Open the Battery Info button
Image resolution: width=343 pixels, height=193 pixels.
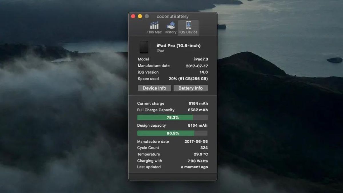point(191,88)
